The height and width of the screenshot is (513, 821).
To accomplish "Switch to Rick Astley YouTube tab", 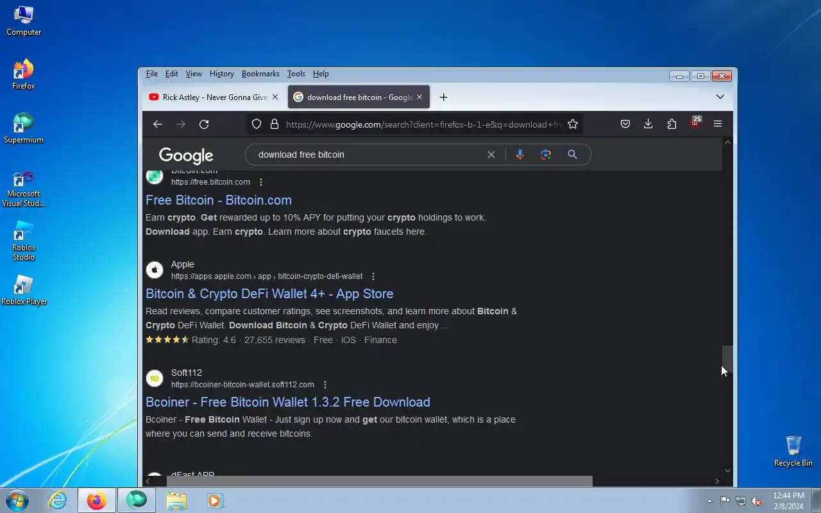I will pos(214,97).
